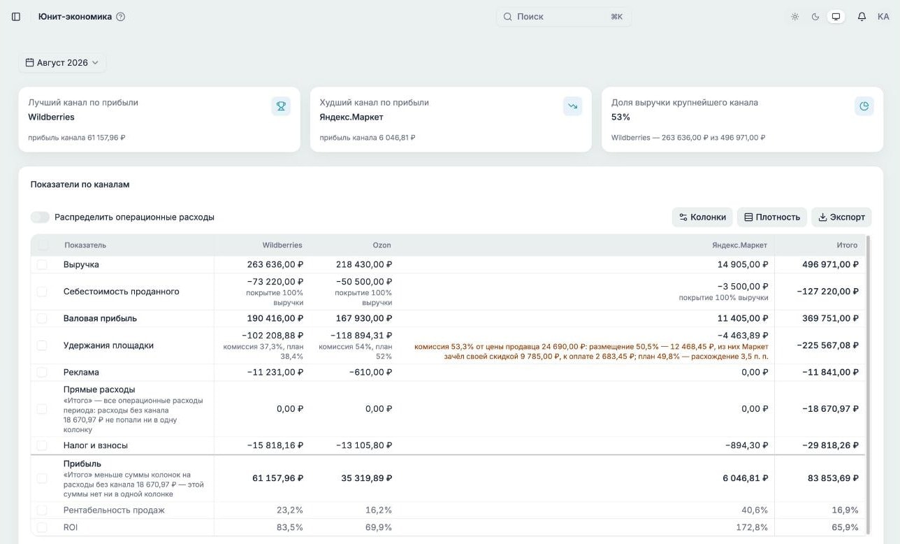The image size is (900, 544).
Task: Focus the Поиск search field
Action: point(564,17)
